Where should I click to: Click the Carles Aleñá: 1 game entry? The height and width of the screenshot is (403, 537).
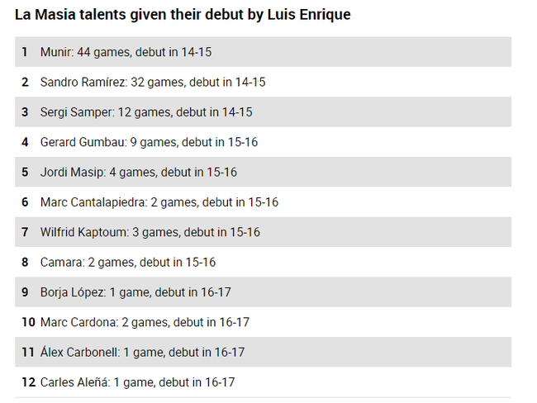[137, 382]
